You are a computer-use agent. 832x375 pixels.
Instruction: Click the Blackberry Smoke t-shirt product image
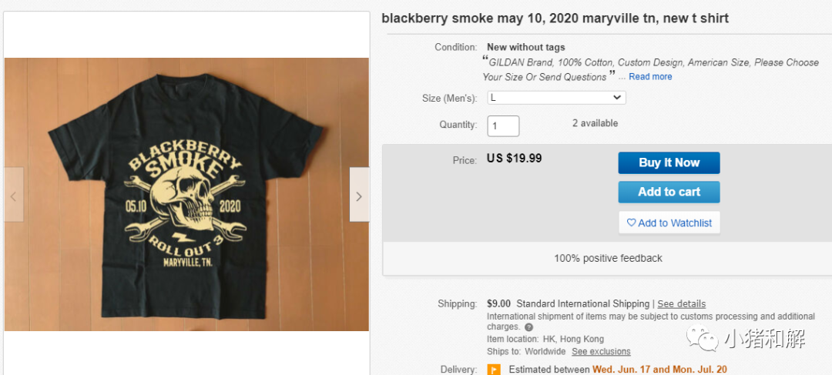186,194
